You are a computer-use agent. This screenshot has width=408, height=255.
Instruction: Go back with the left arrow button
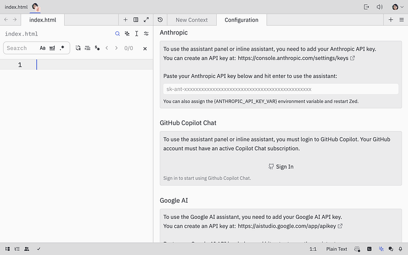[6, 19]
